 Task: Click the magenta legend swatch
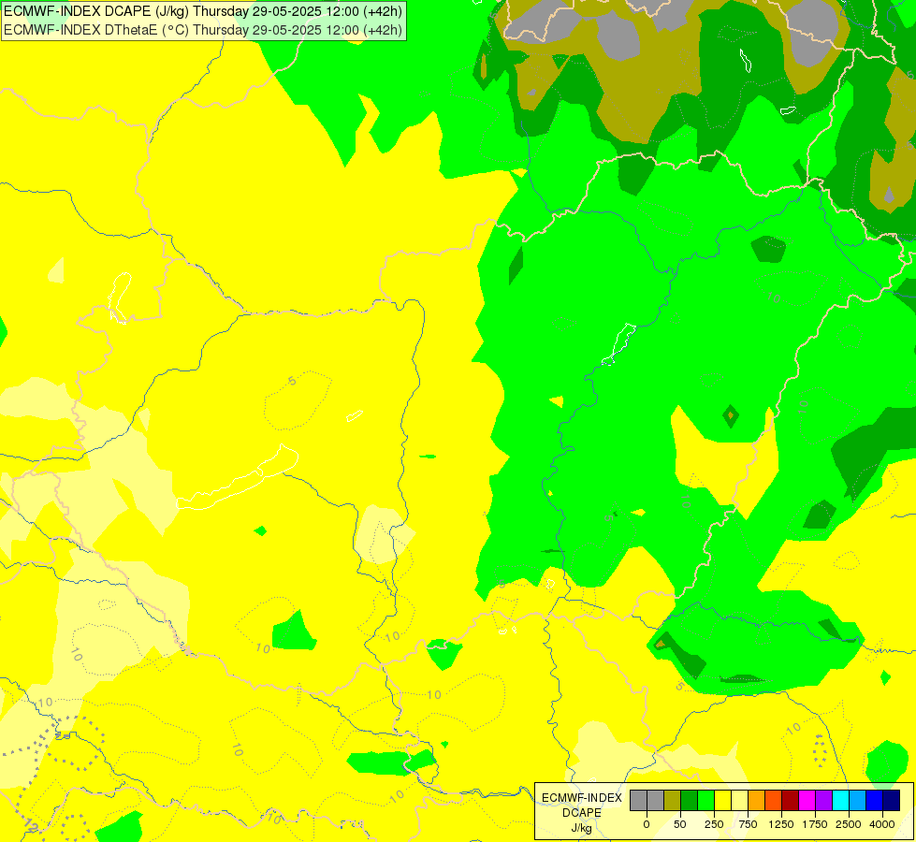click(807, 800)
